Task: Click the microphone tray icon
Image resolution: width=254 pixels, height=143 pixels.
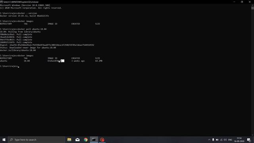Action: tap(213, 139)
